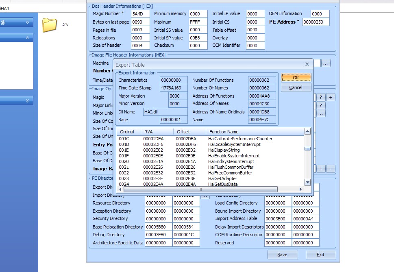
Task: Click the PE Address input field
Action: click(x=316, y=22)
